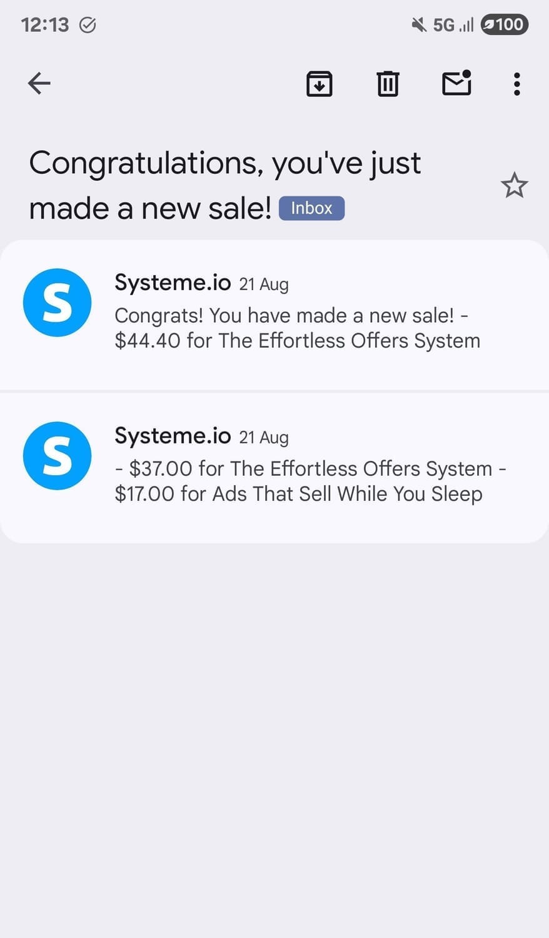Tap the Inbox label chip
Viewport: 549px width, 938px height.
pos(311,208)
